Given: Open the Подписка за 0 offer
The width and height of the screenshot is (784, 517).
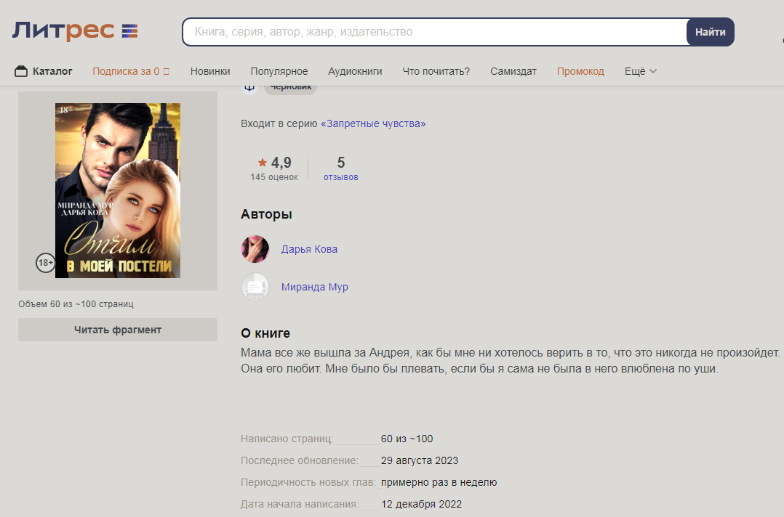Looking at the screenshot, I should click(131, 71).
